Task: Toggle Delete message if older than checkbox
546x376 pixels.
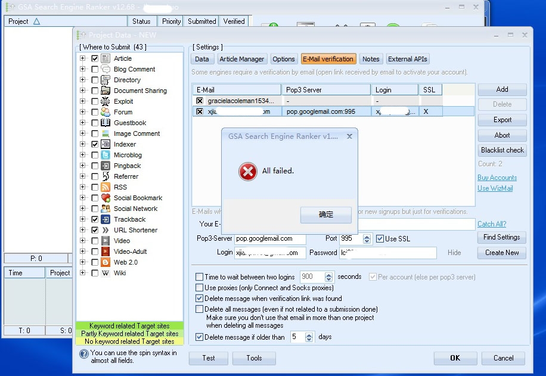Action: click(x=200, y=337)
